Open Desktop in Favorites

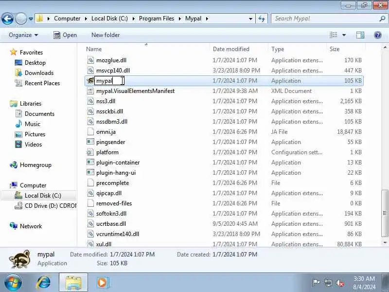point(35,63)
